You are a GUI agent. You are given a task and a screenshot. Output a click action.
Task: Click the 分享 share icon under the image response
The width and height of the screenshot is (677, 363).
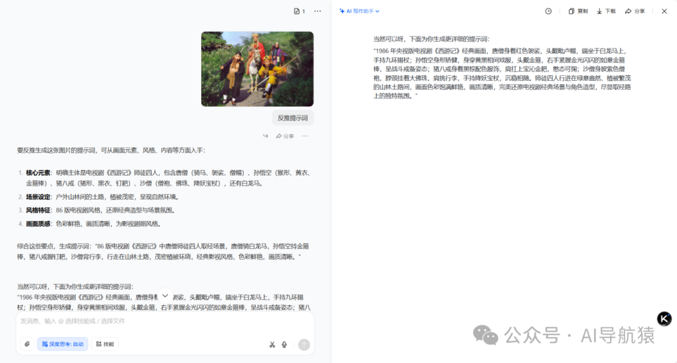tap(286, 135)
